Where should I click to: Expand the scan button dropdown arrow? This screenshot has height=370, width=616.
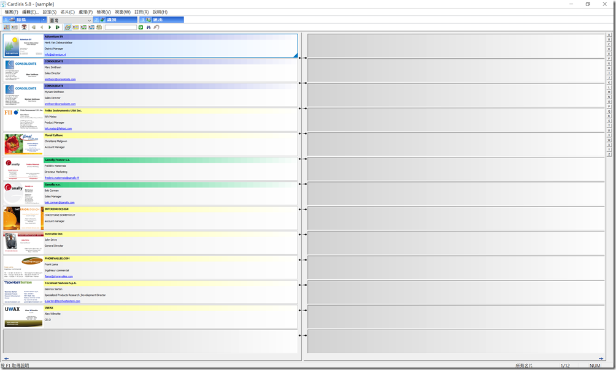click(44, 20)
